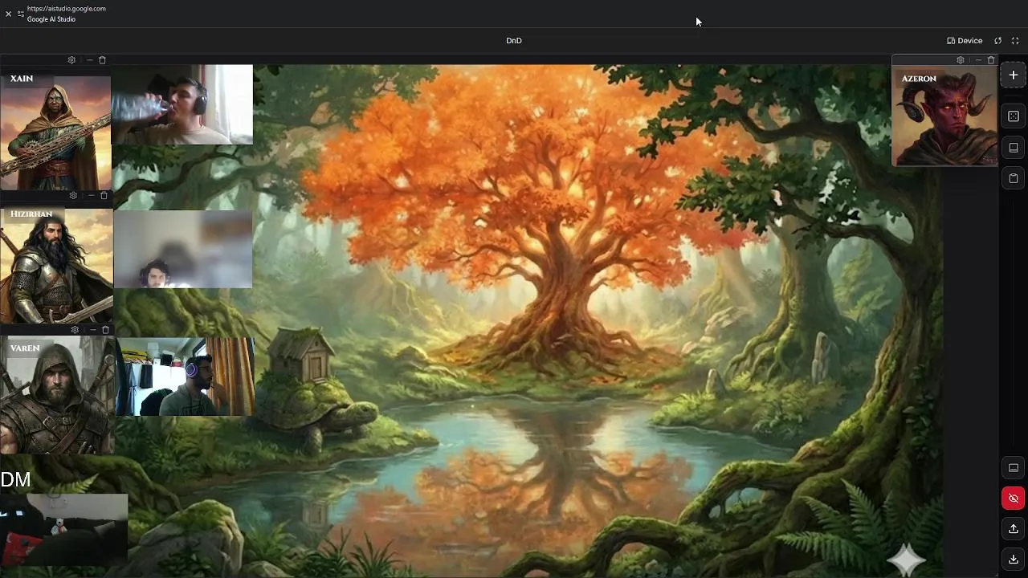Open the book journal icon

[x=1014, y=148]
